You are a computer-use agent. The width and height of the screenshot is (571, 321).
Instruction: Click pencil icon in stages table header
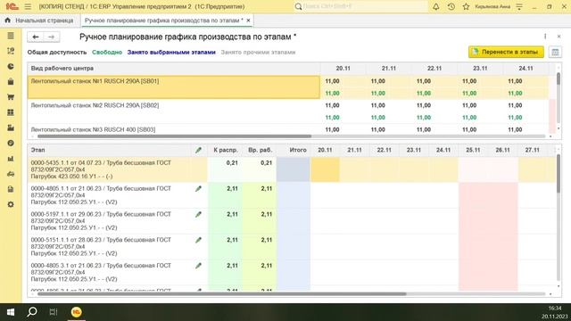(x=198, y=150)
